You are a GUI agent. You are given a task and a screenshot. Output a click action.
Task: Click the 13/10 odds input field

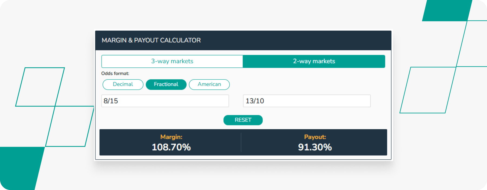pyautogui.click(x=307, y=101)
